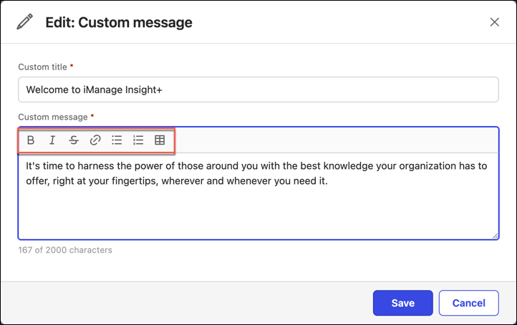Cancel editing the custom message
517x325 pixels.
pos(468,303)
